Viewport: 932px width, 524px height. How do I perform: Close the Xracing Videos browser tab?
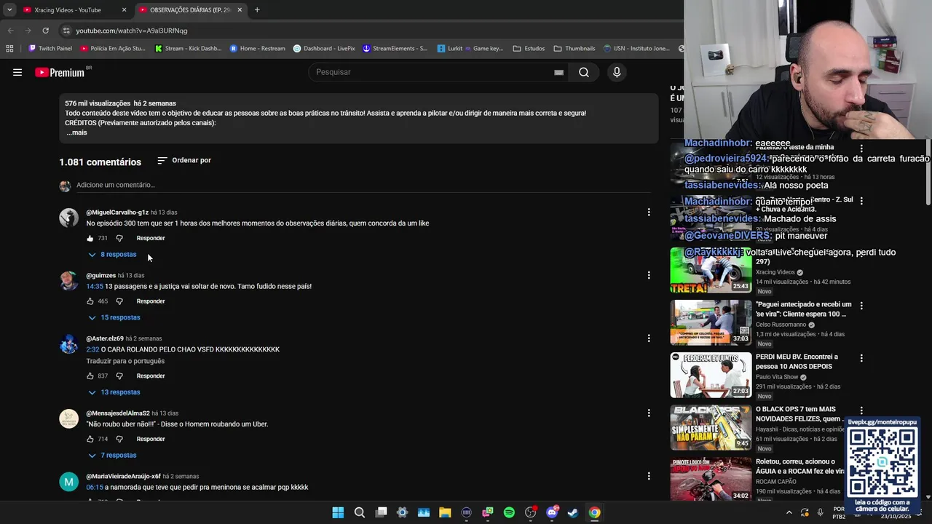point(124,10)
